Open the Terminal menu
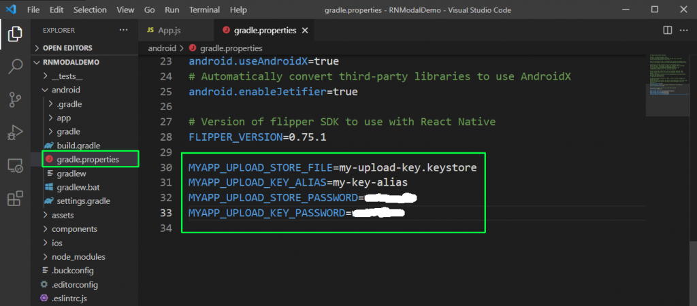This screenshot has height=306, width=697. [205, 10]
